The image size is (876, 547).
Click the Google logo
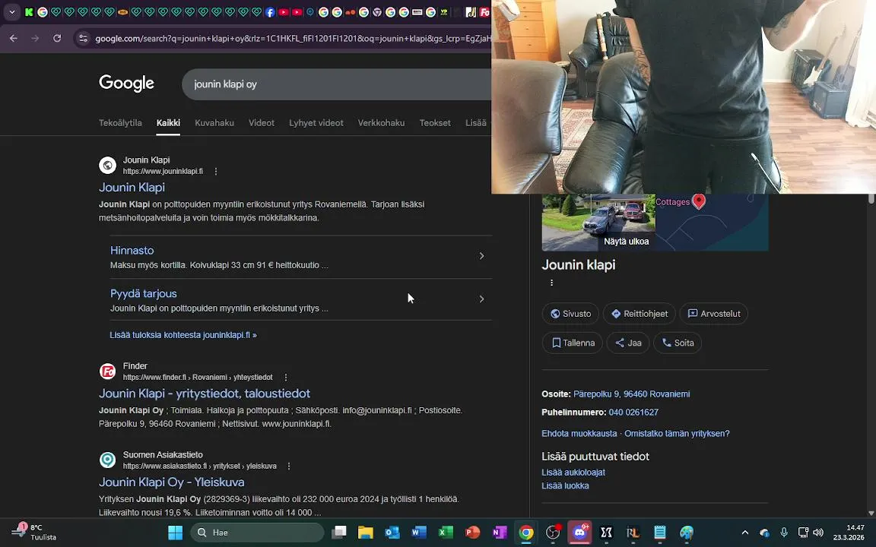tap(126, 83)
